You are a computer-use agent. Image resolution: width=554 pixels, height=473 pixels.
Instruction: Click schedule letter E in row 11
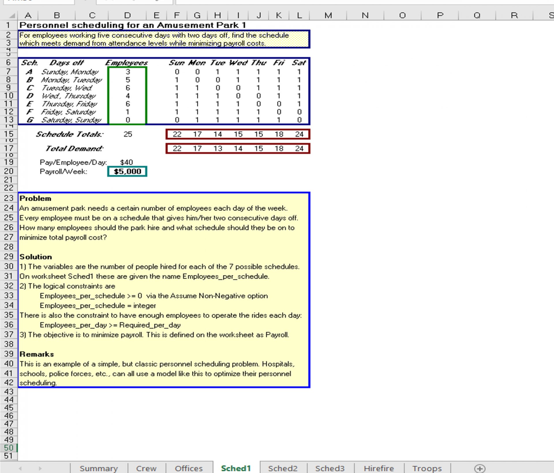29,104
